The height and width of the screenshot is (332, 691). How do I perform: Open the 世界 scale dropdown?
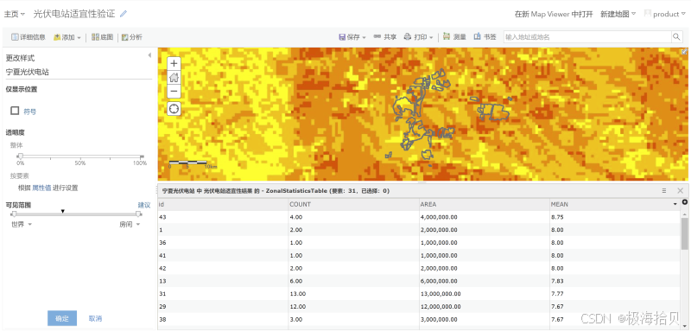(22, 225)
